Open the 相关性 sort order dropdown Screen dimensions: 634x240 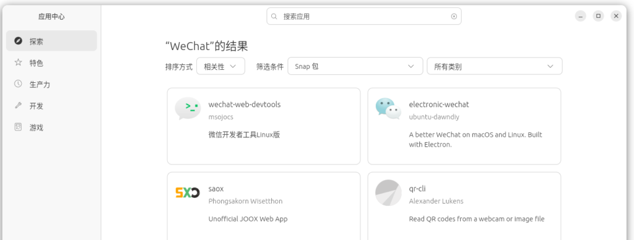click(x=221, y=66)
